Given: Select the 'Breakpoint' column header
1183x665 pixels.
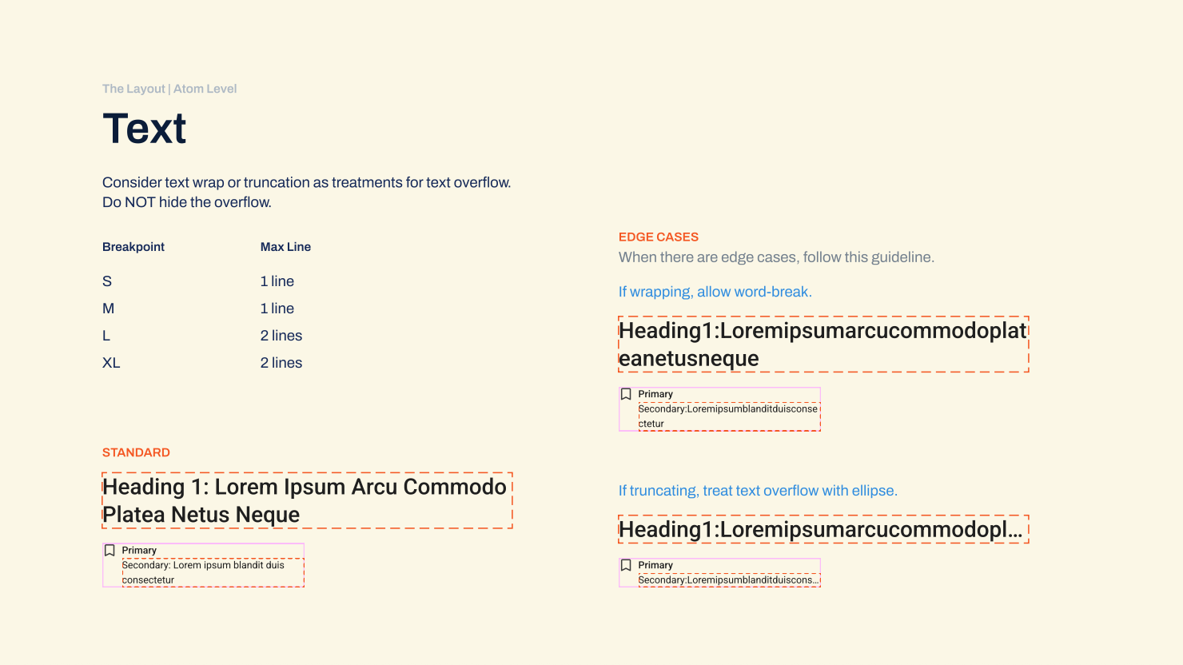Looking at the screenshot, I should click(133, 247).
